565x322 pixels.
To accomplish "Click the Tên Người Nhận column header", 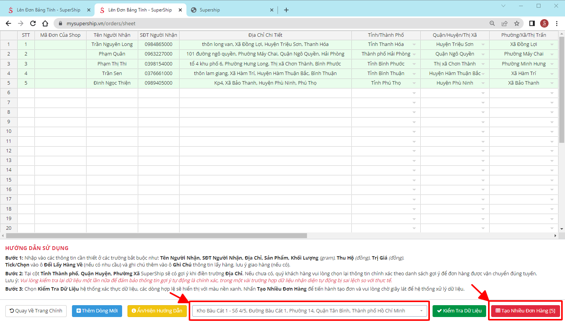I will tap(112, 35).
